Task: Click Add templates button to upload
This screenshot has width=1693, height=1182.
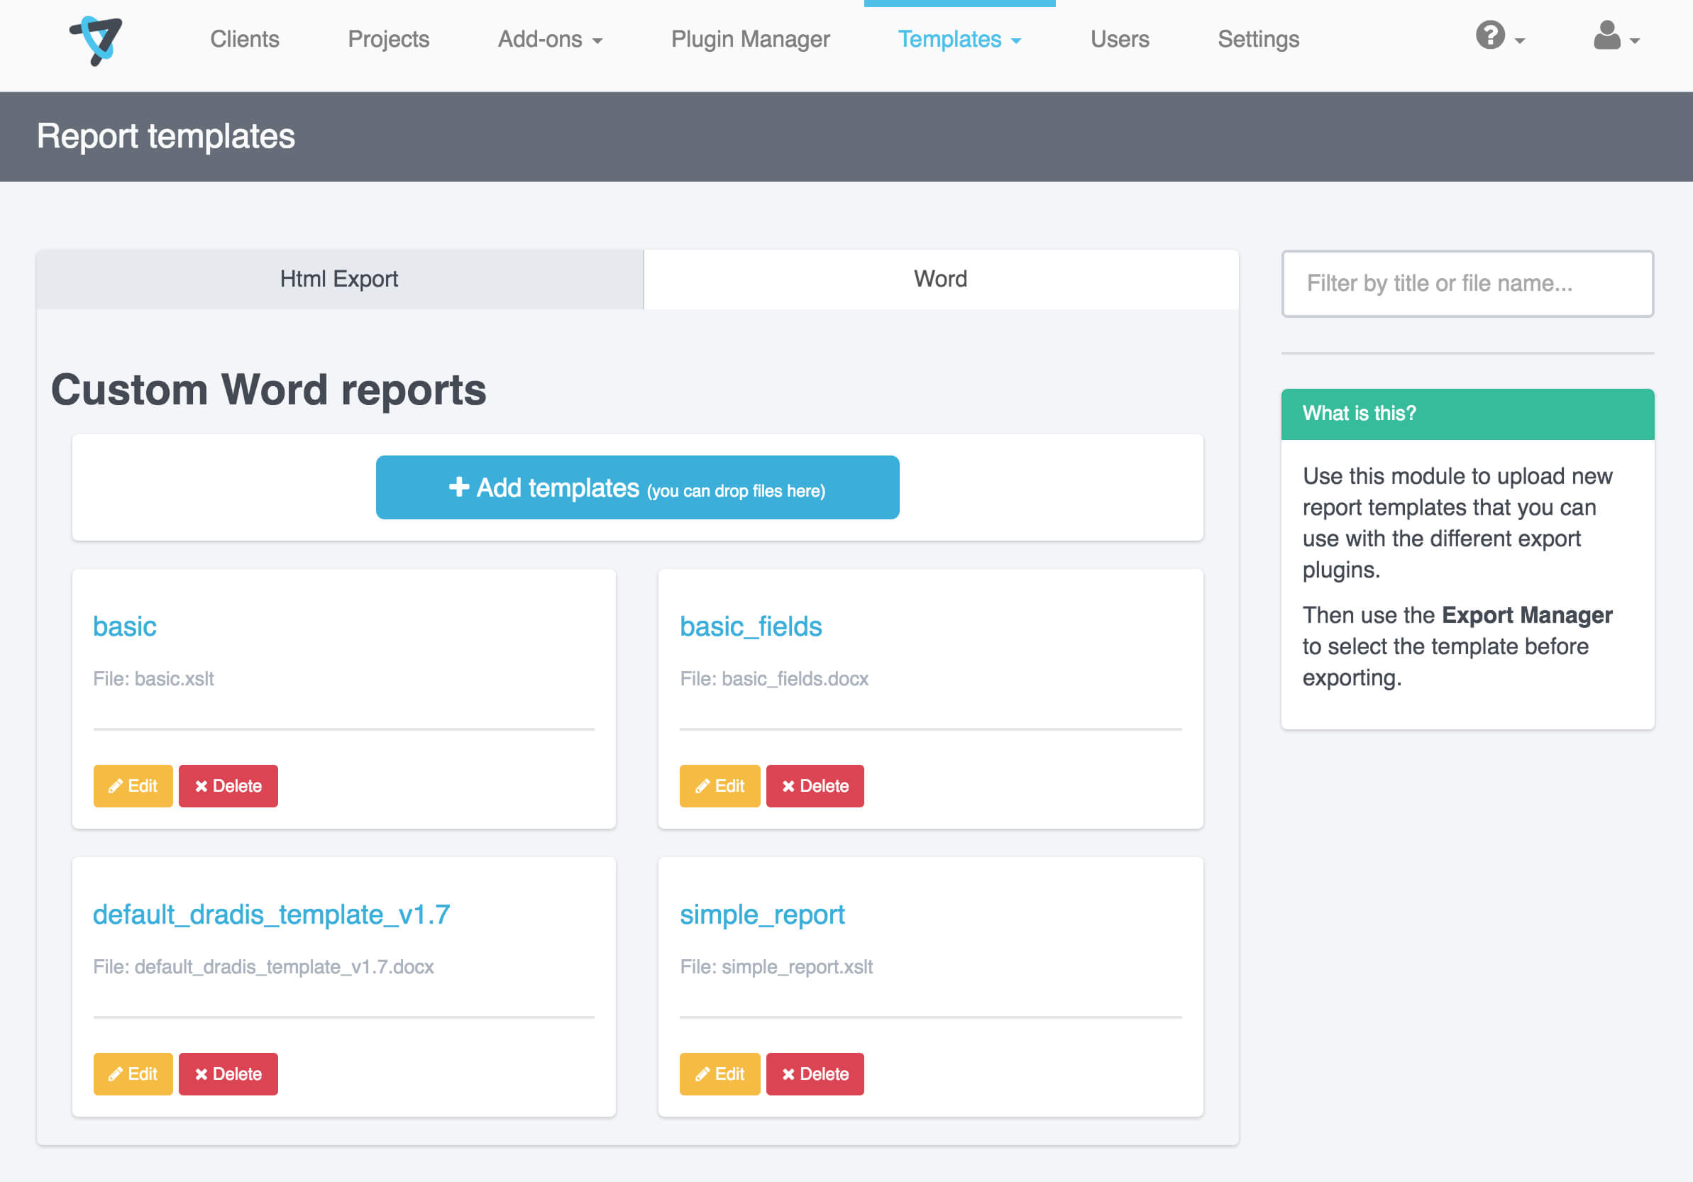Action: [638, 487]
